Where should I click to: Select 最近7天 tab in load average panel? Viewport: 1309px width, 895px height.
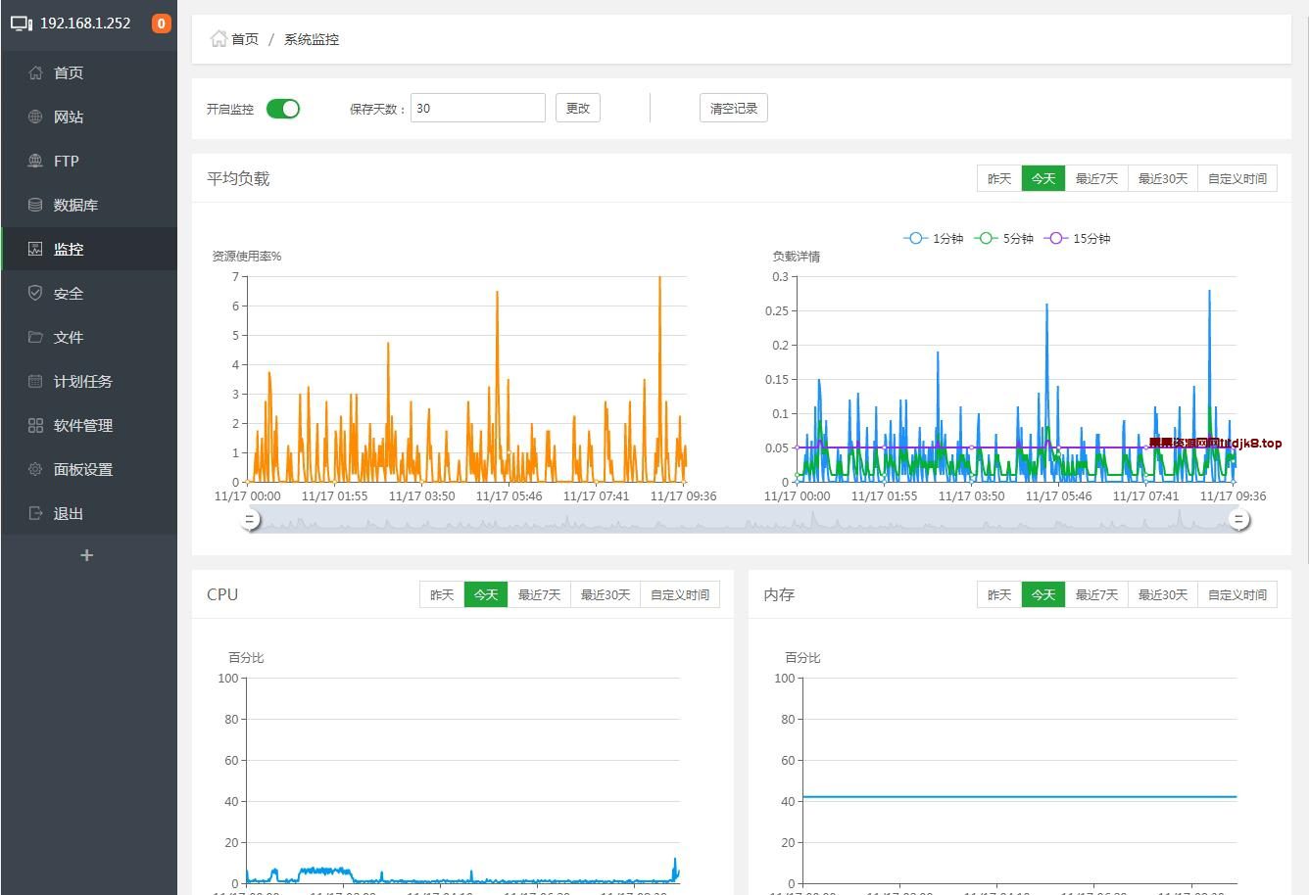[x=1095, y=178]
